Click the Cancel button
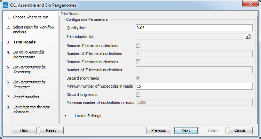This screenshot has height=139, width=261. point(240,130)
